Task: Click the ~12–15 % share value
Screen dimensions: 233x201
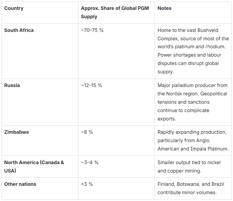Action: coord(91,85)
